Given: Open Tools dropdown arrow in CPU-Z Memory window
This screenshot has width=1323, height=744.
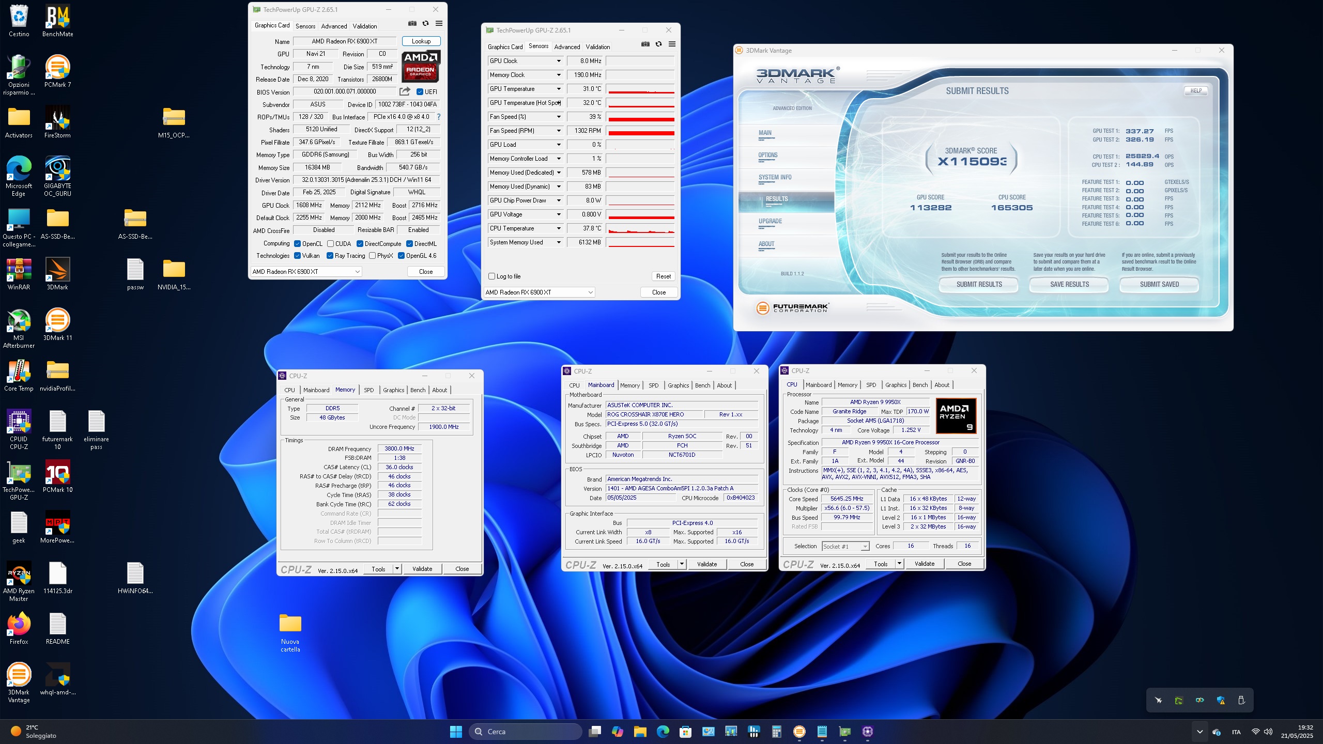Looking at the screenshot, I should click(x=397, y=569).
